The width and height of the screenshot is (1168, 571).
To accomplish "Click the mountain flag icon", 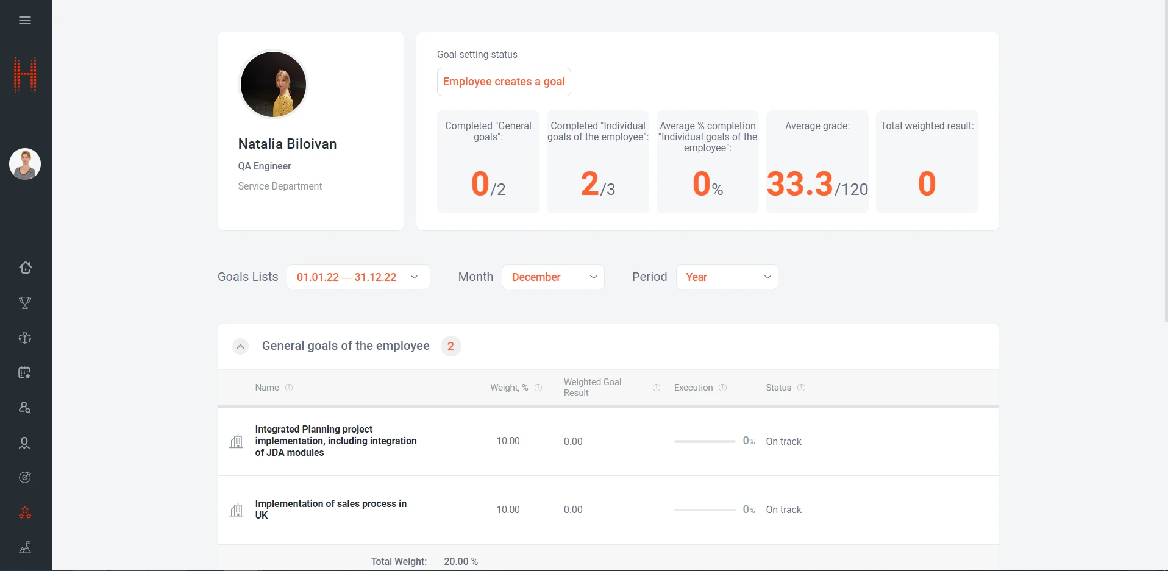I will (x=25, y=548).
